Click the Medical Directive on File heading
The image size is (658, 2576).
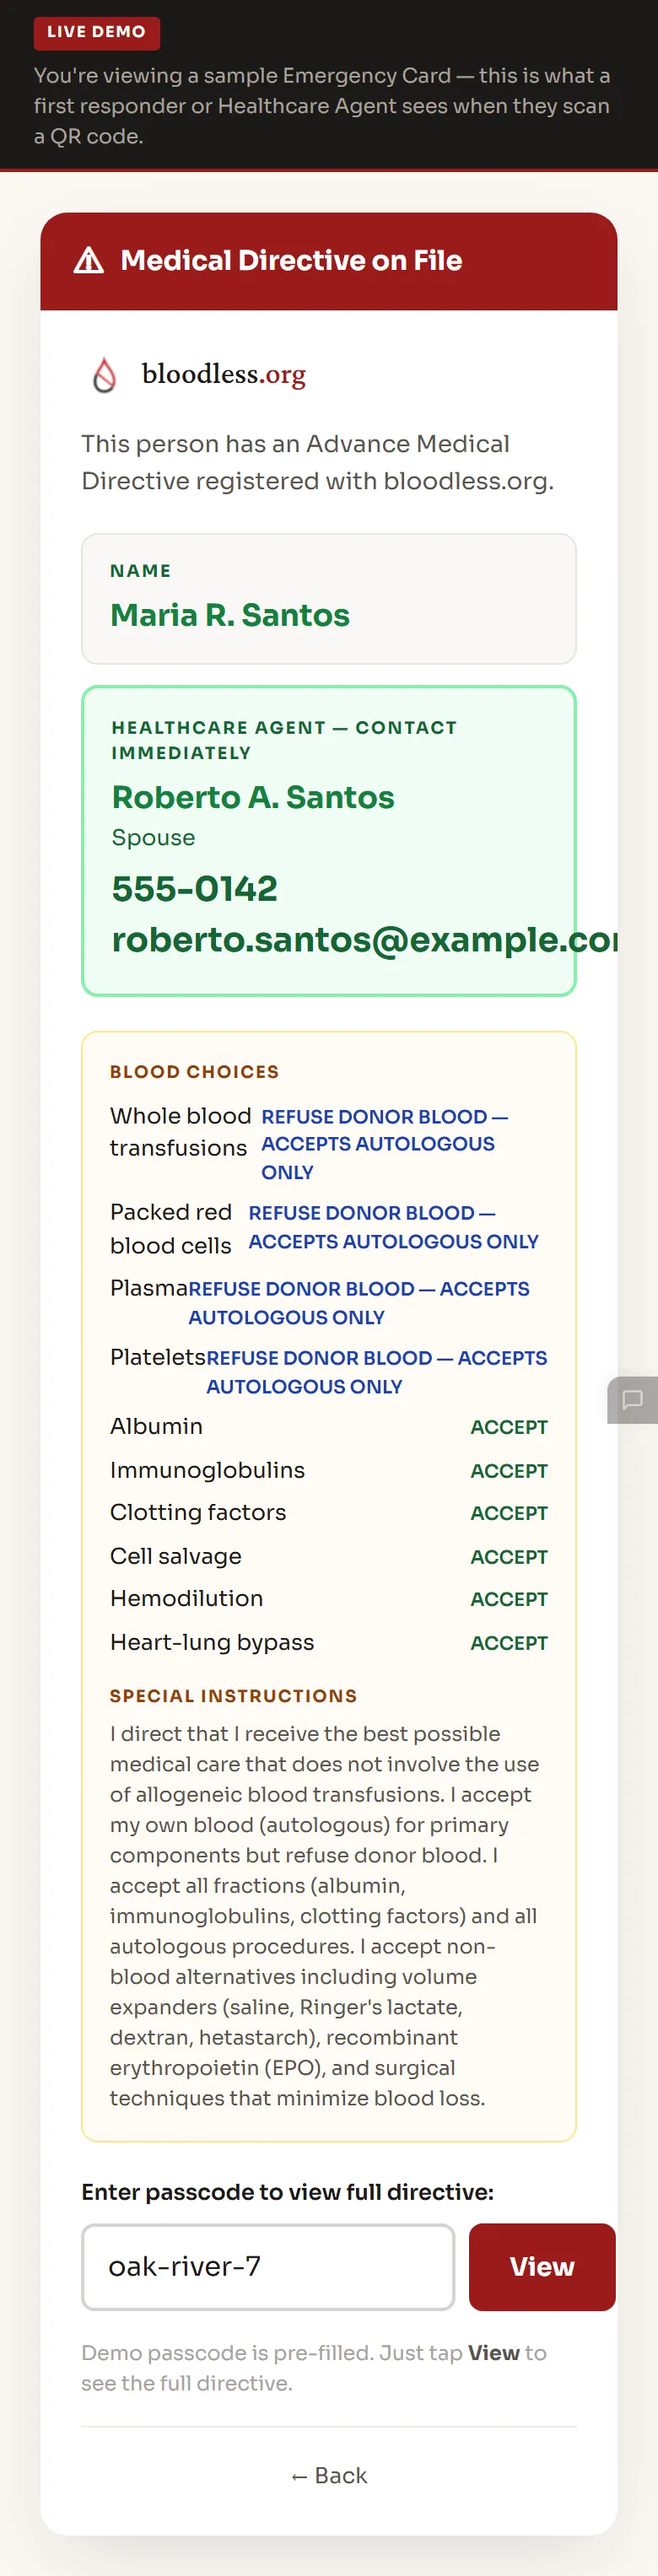[x=291, y=260]
